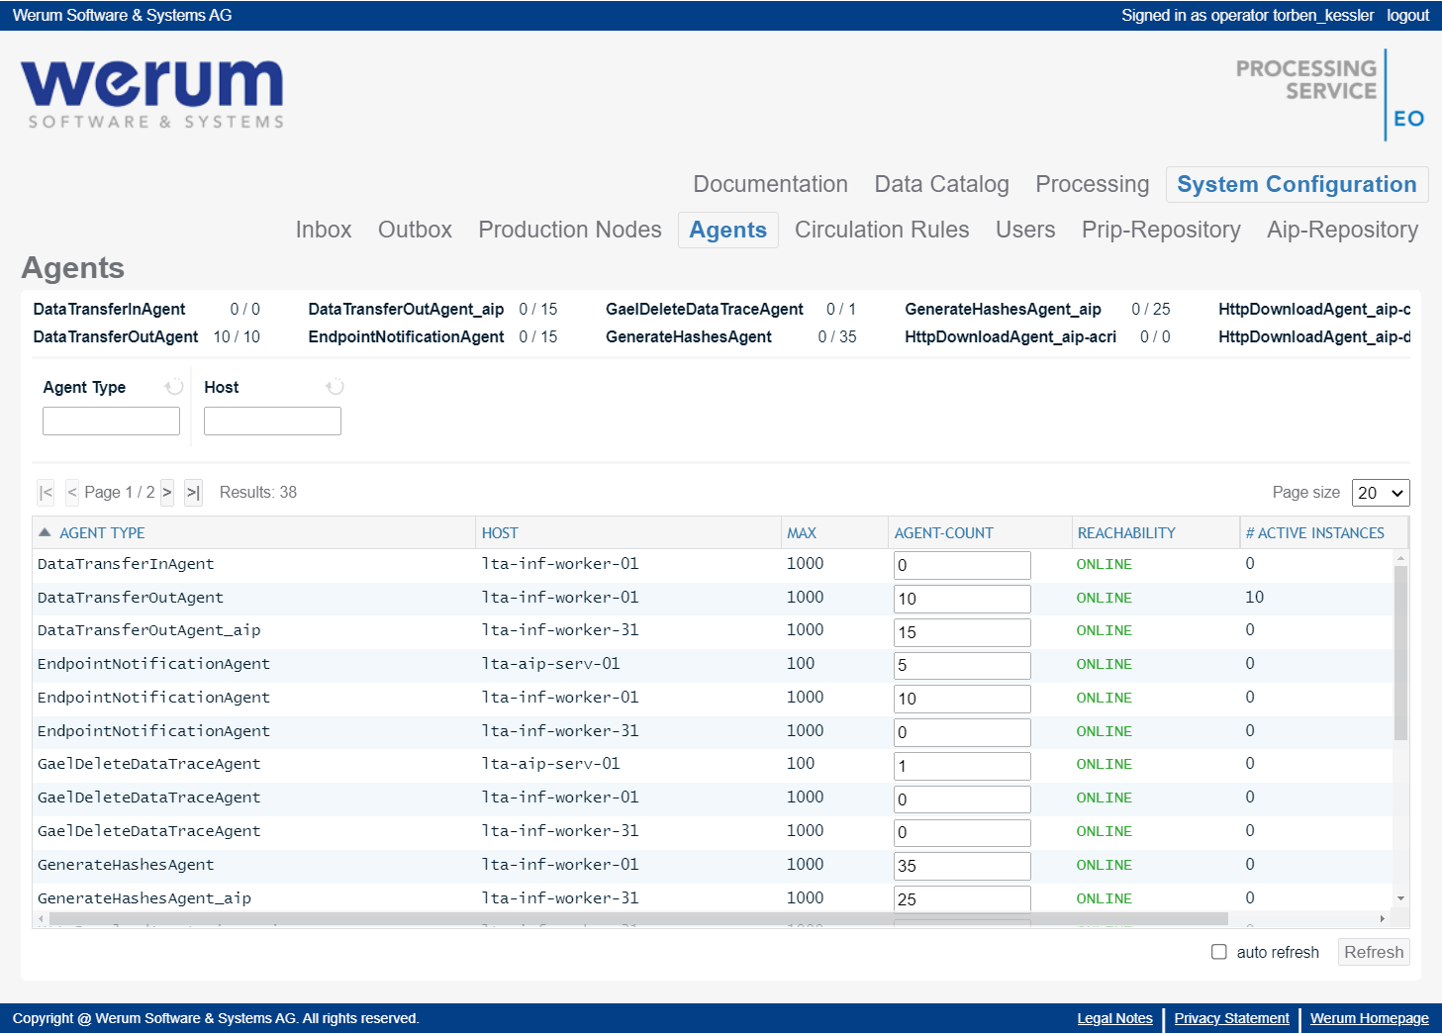Click the Refresh button

pyautogui.click(x=1374, y=952)
